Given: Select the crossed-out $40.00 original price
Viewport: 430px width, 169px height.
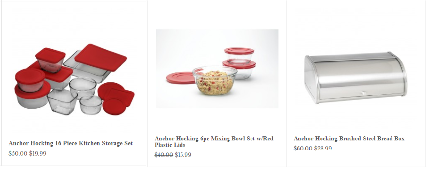Looking at the screenshot, I should [x=164, y=155].
